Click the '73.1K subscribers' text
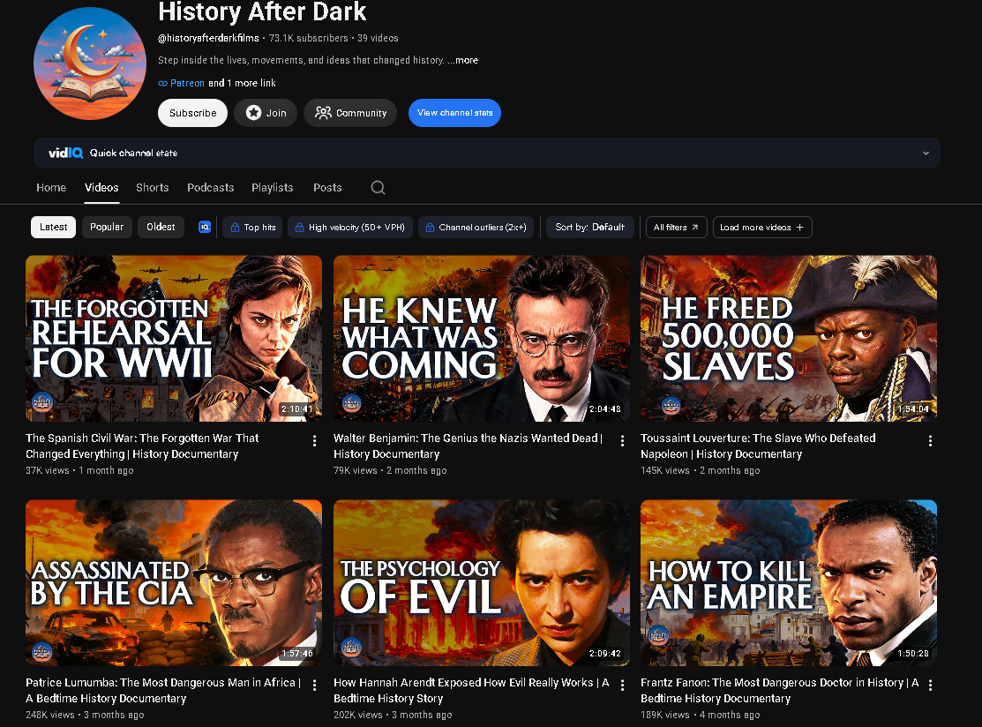Viewport: 982px width, 727px height. tap(308, 38)
